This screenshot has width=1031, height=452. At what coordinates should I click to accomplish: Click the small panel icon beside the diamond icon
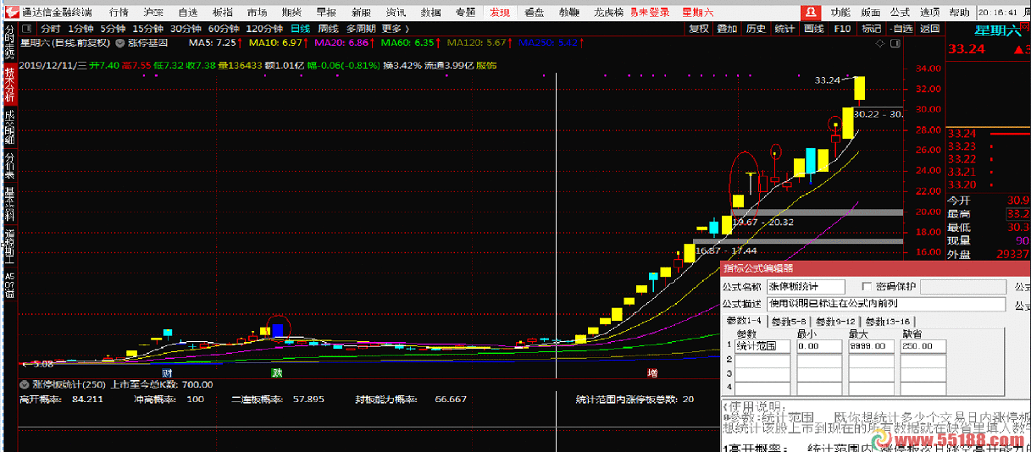pos(895,42)
